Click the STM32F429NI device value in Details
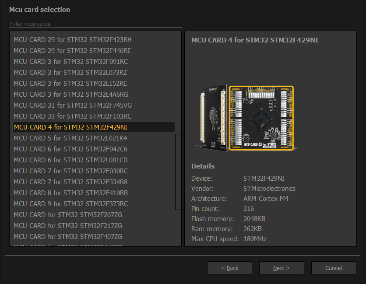The image size is (366, 284). [264, 179]
